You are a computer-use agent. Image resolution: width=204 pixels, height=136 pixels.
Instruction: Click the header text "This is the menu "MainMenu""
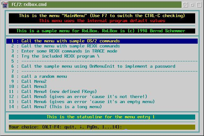[53, 16]
